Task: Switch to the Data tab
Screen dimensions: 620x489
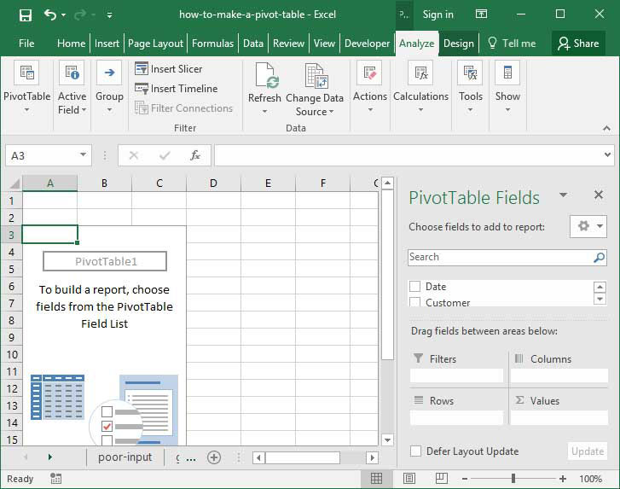Action: [253, 44]
